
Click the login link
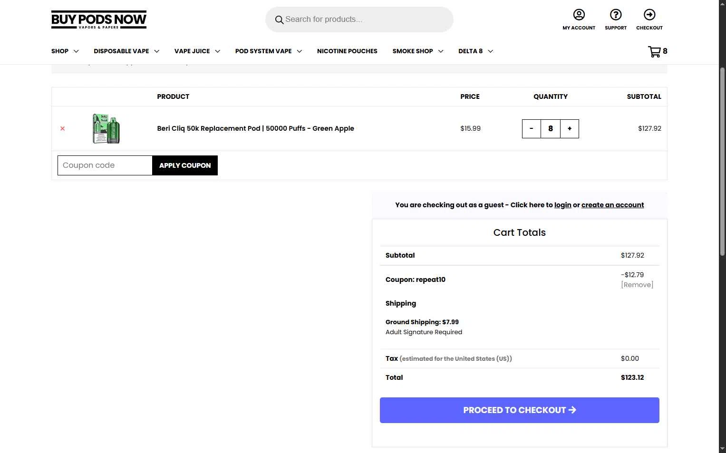pos(562,205)
